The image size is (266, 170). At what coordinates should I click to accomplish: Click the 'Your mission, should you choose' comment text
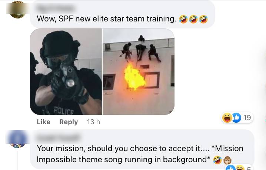pos(140,154)
